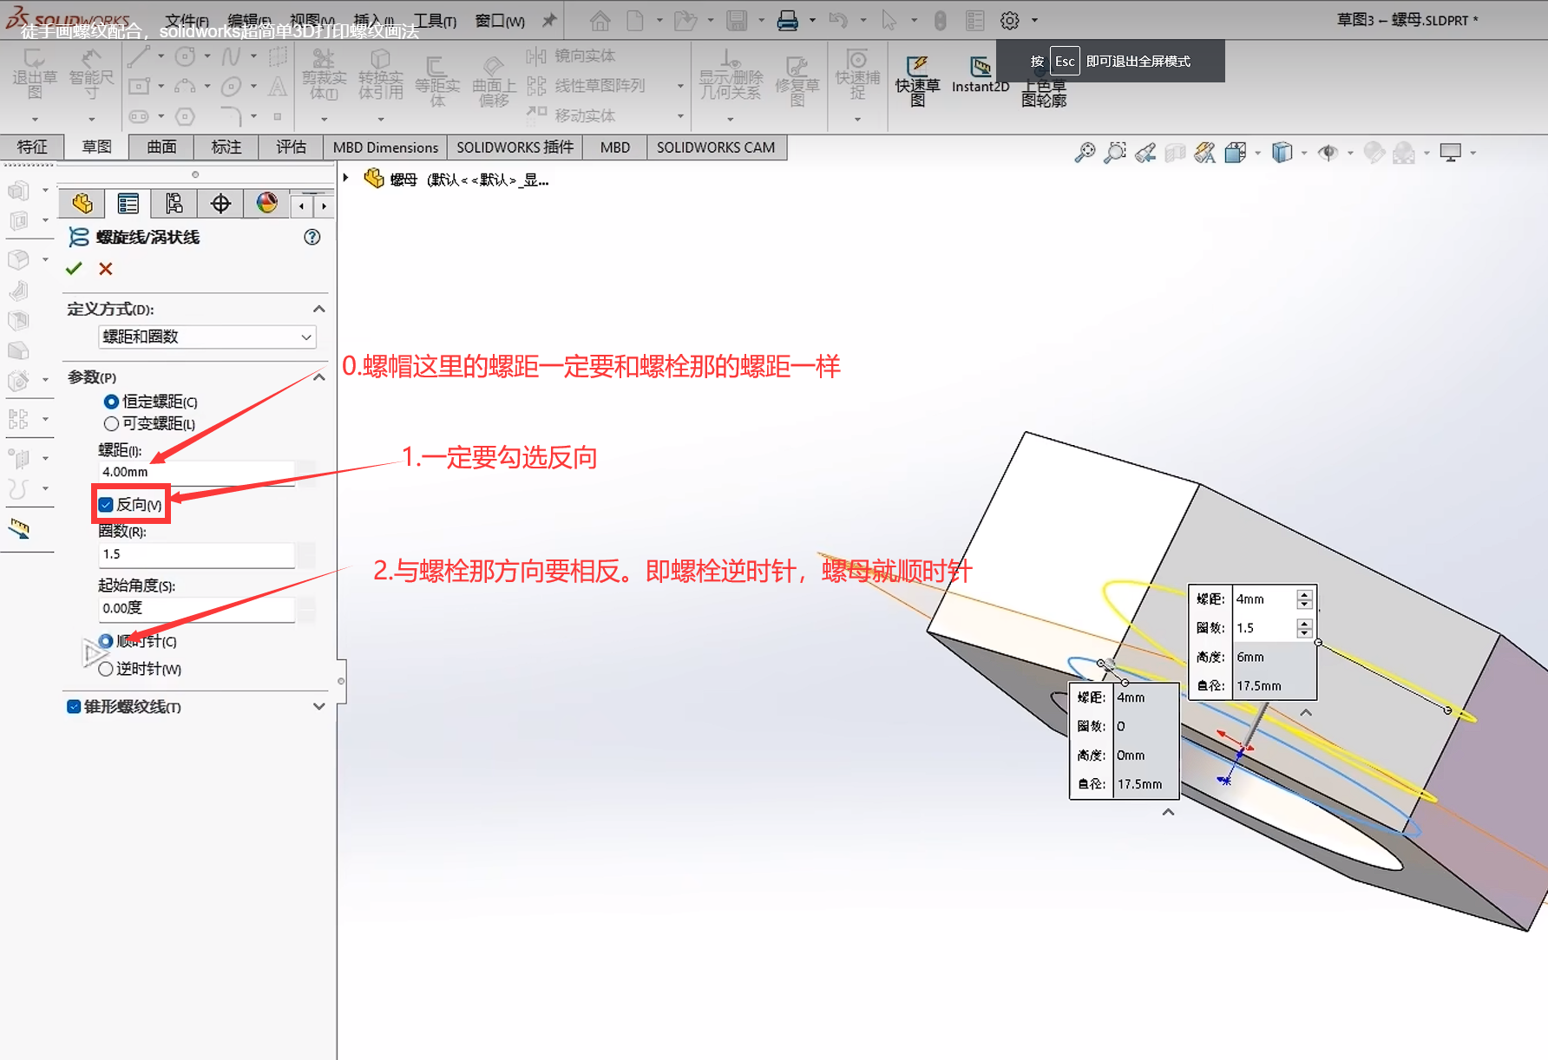Open the FeatureManager design tree tab icon
The width and height of the screenshot is (1548, 1060).
pyautogui.click(x=82, y=204)
